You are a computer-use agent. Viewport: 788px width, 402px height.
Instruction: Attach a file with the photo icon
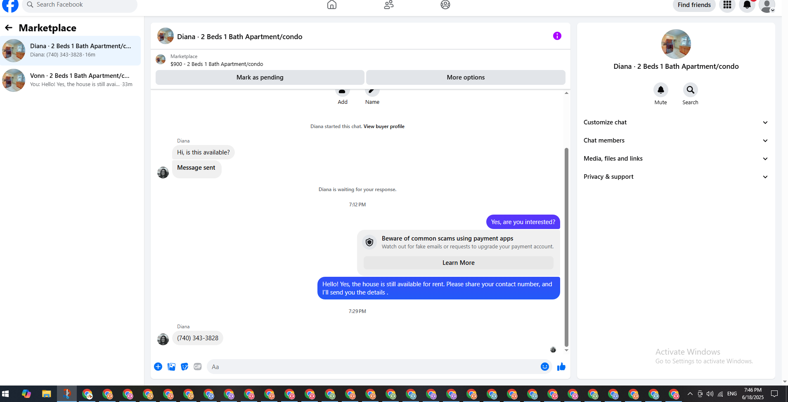click(x=171, y=367)
